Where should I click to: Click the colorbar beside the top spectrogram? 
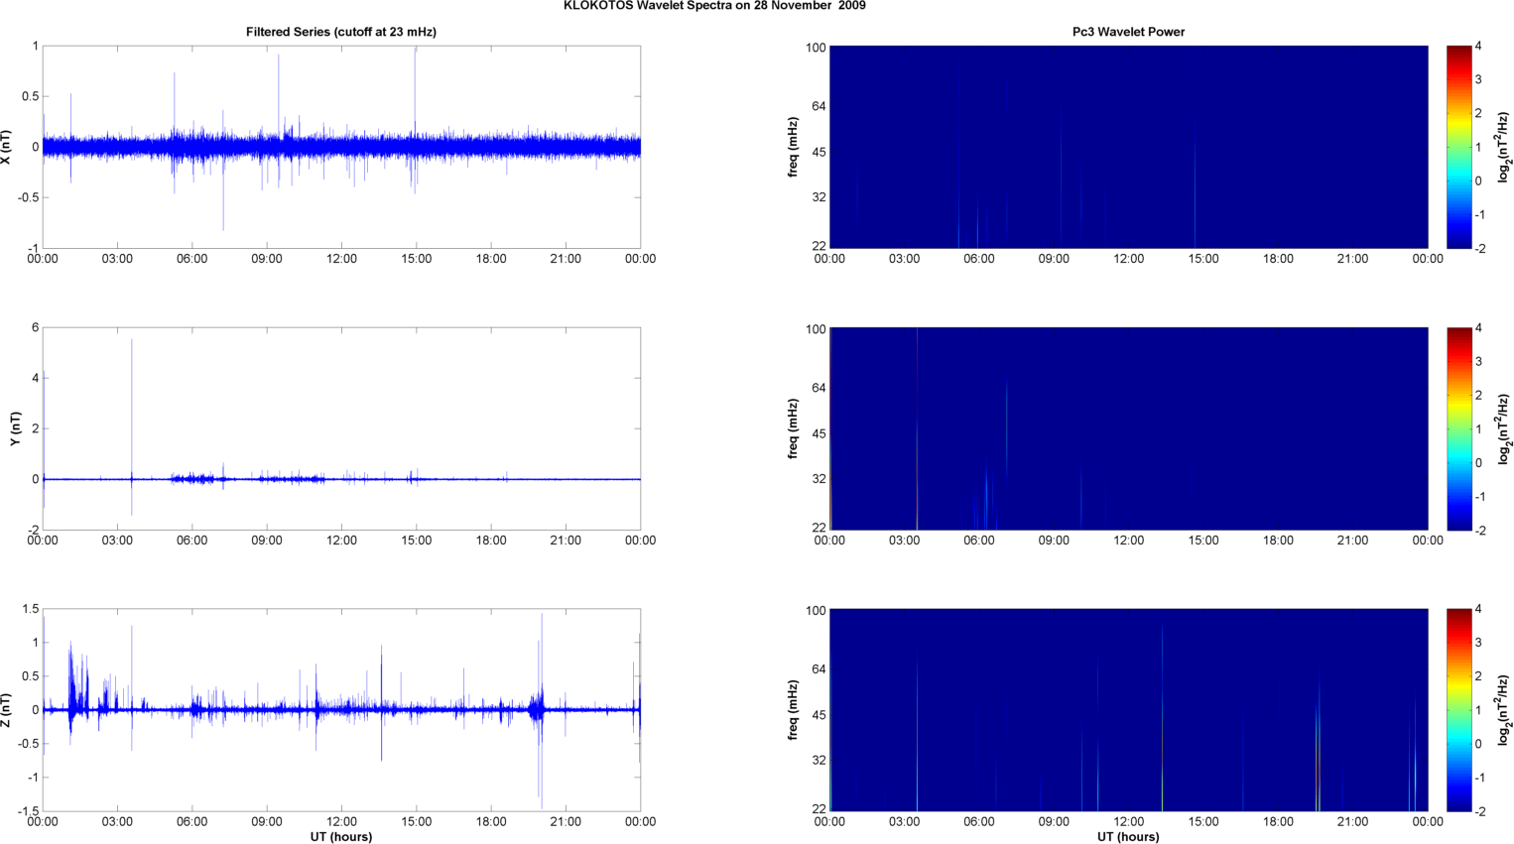tap(1458, 147)
